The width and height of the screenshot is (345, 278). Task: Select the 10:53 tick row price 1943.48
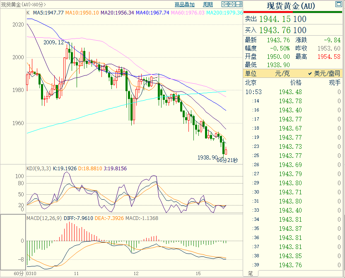(290, 92)
